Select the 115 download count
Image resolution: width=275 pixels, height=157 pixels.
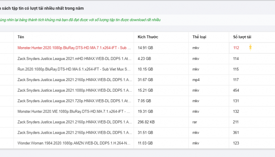click(236, 69)
